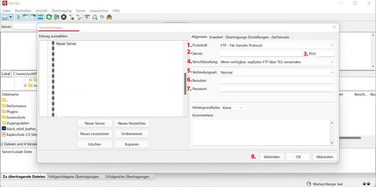This screenshot has height=187, width=376.
Task: Toggle directory comparison magnifier icon
Action: pos(95,17)
